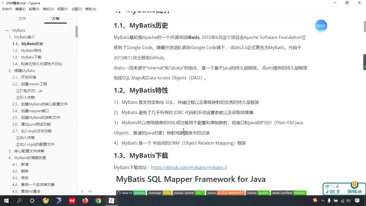The width and height of the screenshot is (366, 206).
Task: Click the outline sidebar scrollbar thumb
Action: (x=77, y=32)
